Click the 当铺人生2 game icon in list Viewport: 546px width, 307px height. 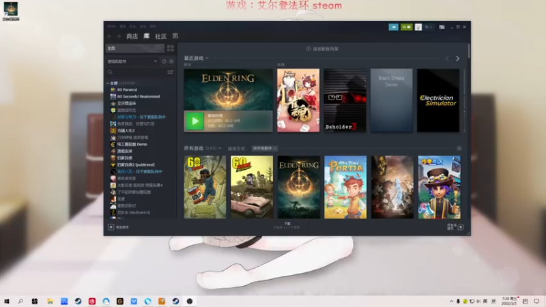click(x=113, y=130)
